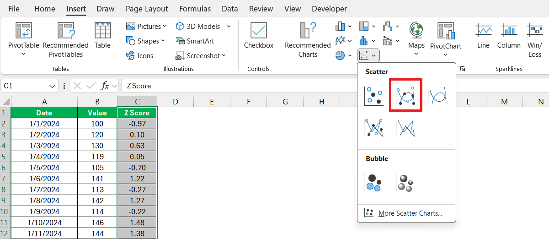The width and height of the screenshot is (549, 239).
Task: Cancel formula entry with the X icon
Action: point(77,86)
